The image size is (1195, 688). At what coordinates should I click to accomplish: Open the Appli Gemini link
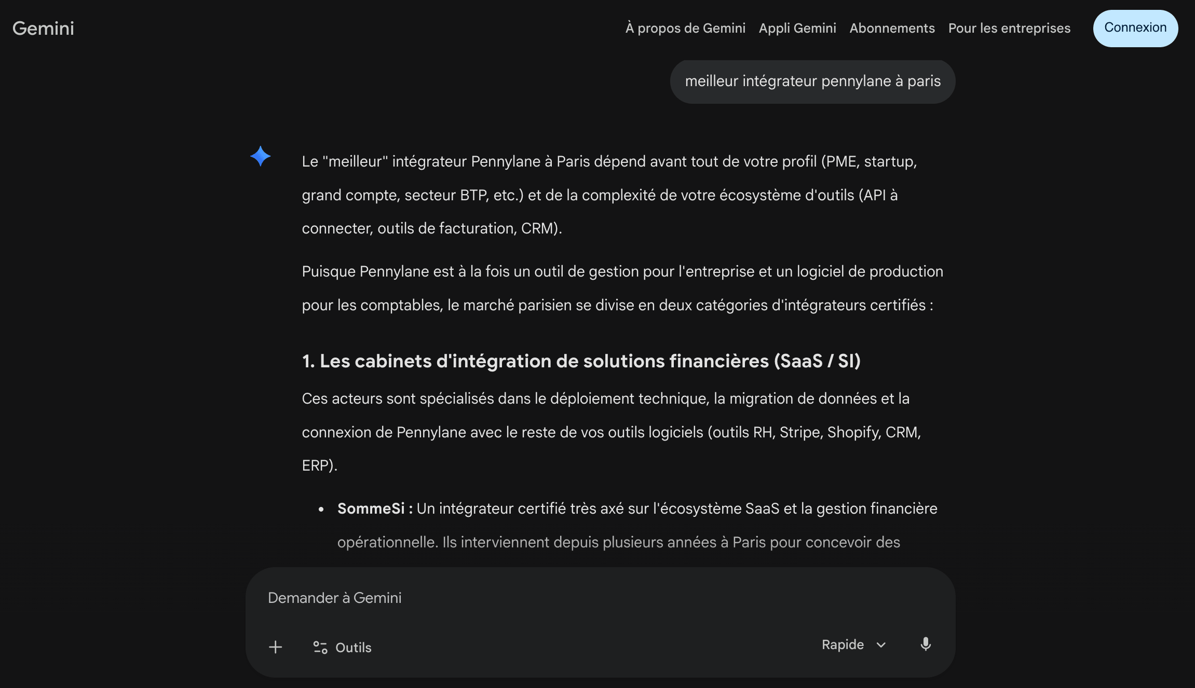pos(797,28)
